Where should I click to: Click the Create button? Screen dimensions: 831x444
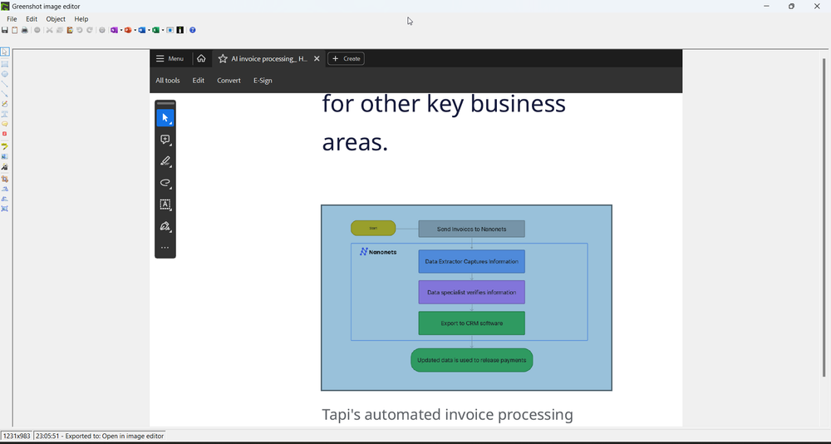346,59
